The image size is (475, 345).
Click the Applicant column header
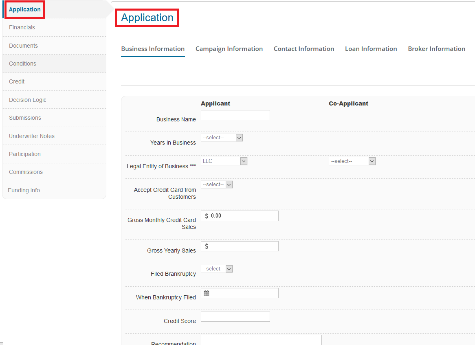[216, 103]
